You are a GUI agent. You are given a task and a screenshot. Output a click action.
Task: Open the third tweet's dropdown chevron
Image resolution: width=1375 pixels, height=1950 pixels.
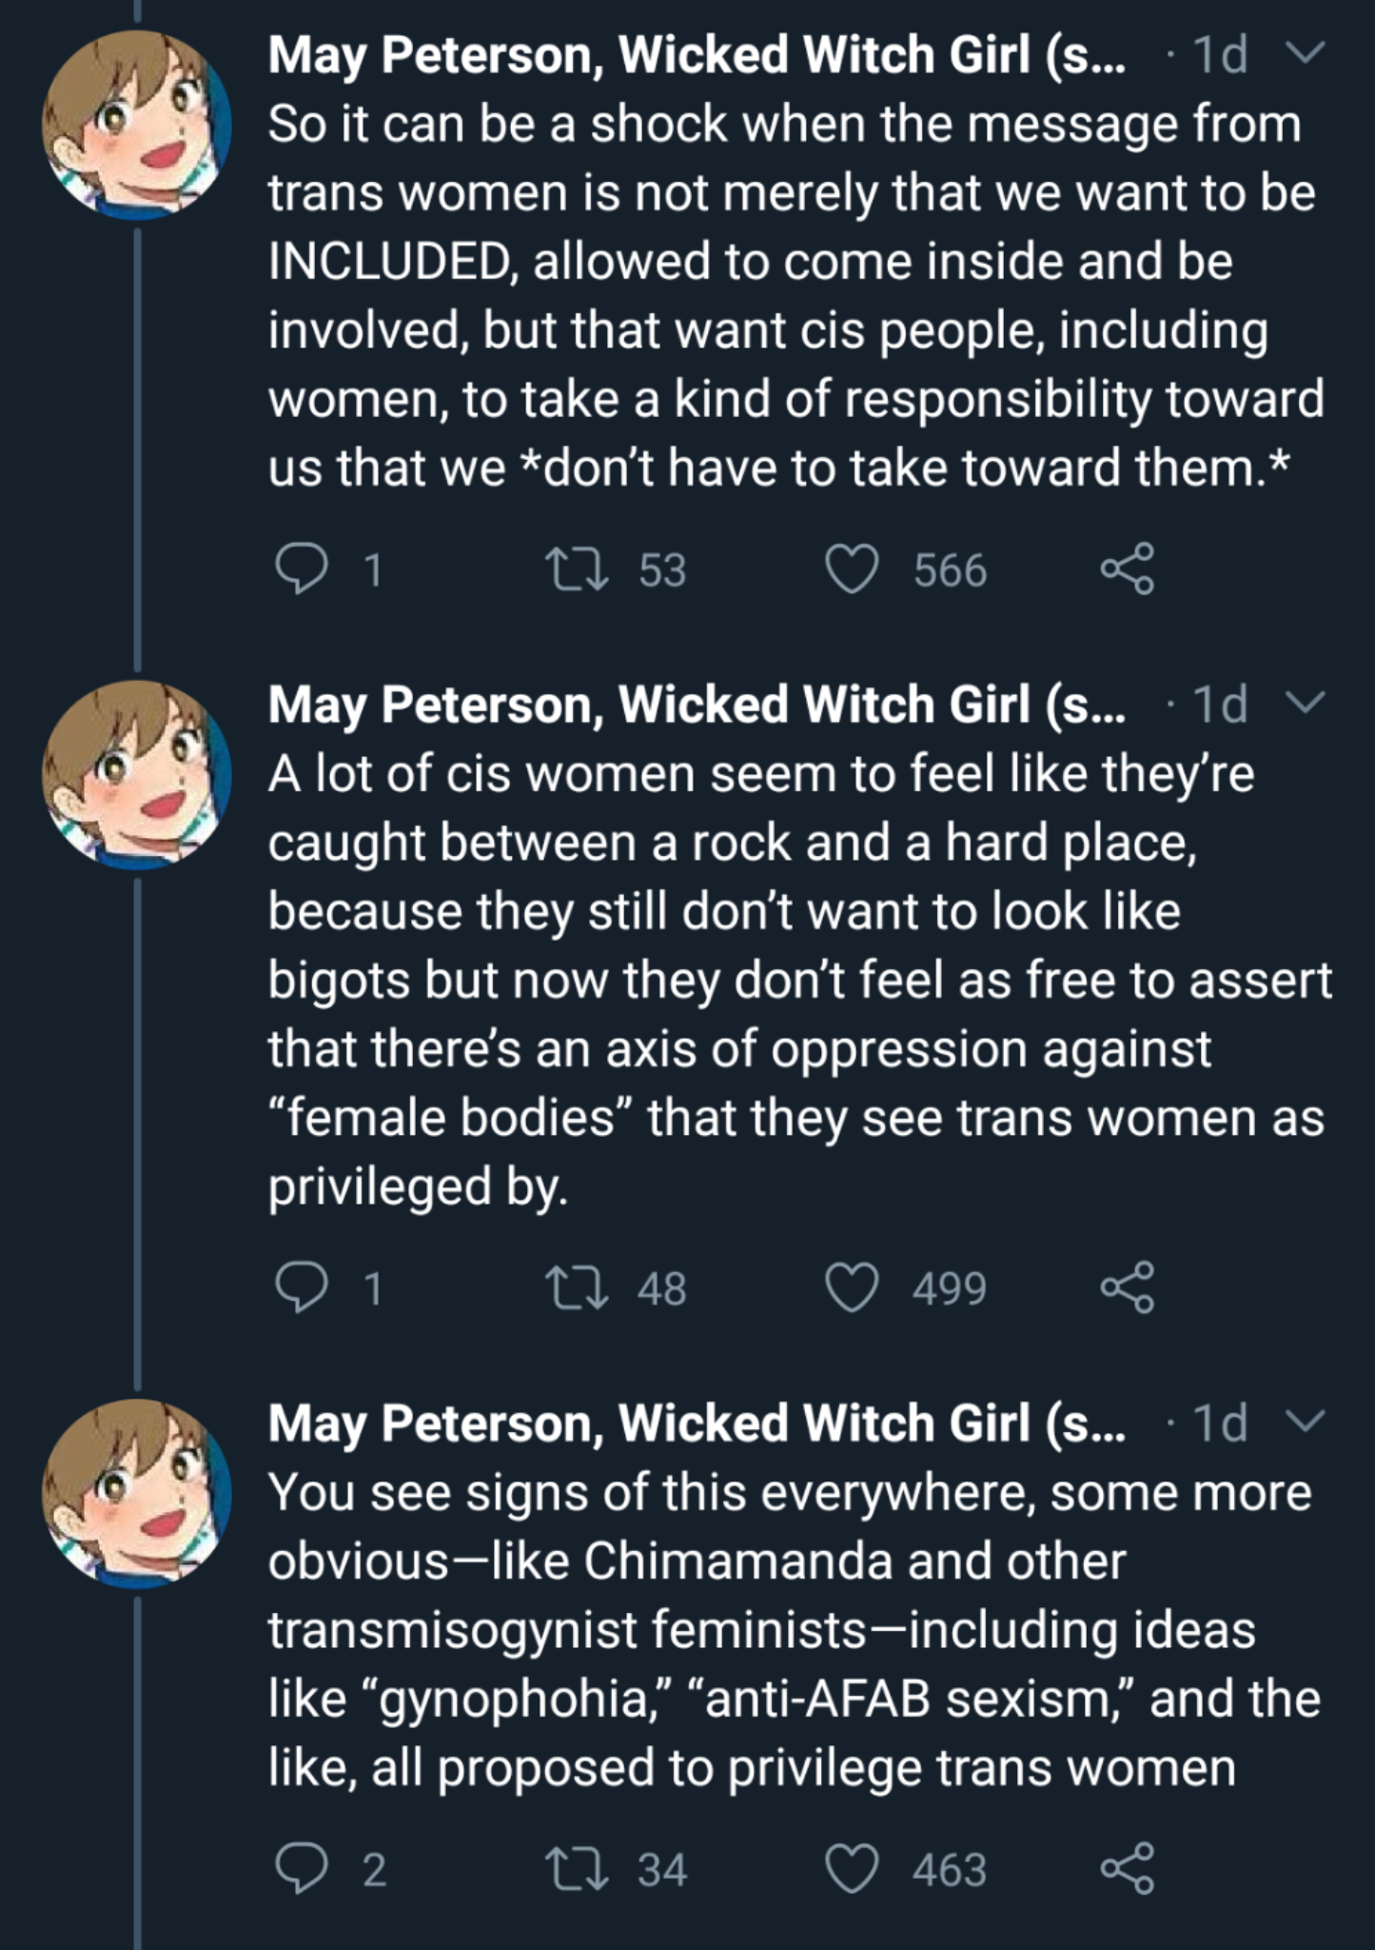coord(1306,1423)
